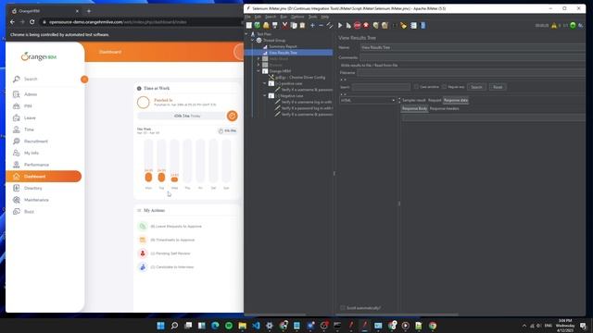Collapse the Negative case tree node
This screenshot has width=593, height=333.
(x=265, y=96)
